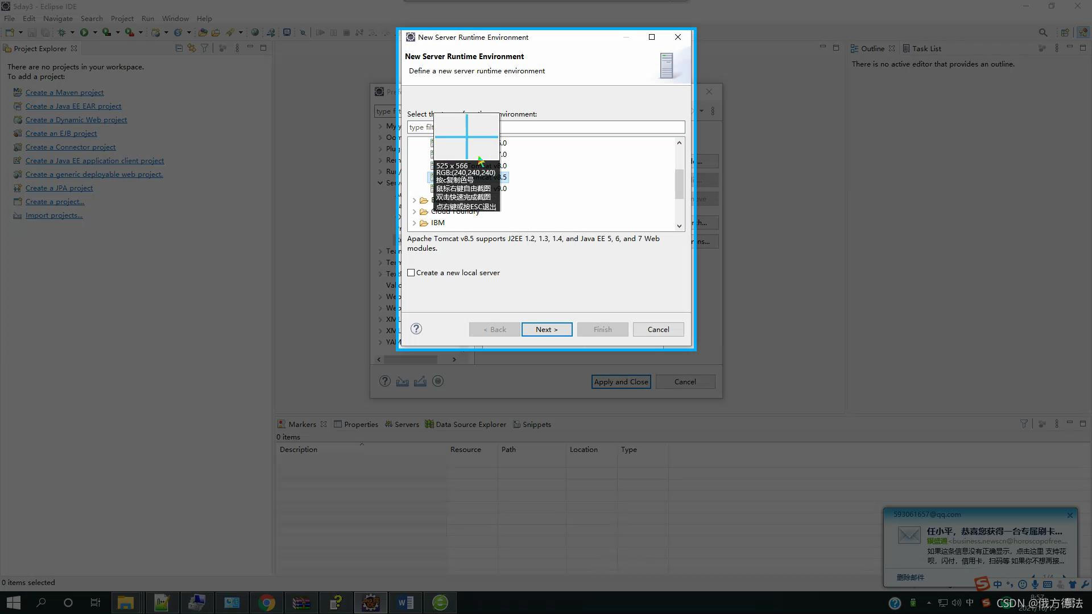
Task: Expand the Cloud Foundry folder in server tree
Action: tap(414, 211)
